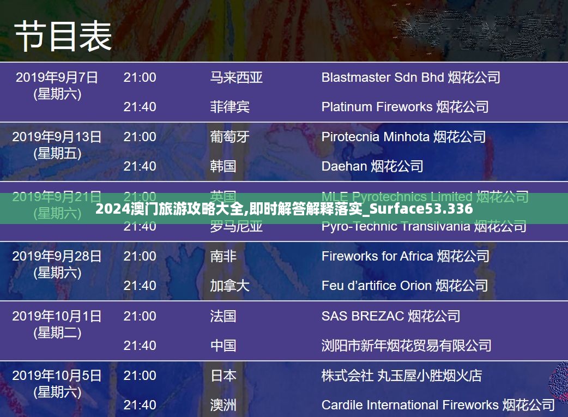Click the country name 马来西亚

coord(236,77)
